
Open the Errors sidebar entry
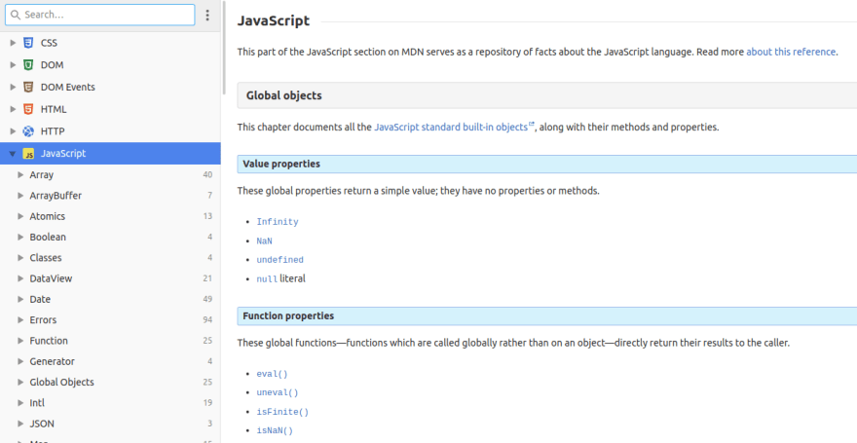110,320
